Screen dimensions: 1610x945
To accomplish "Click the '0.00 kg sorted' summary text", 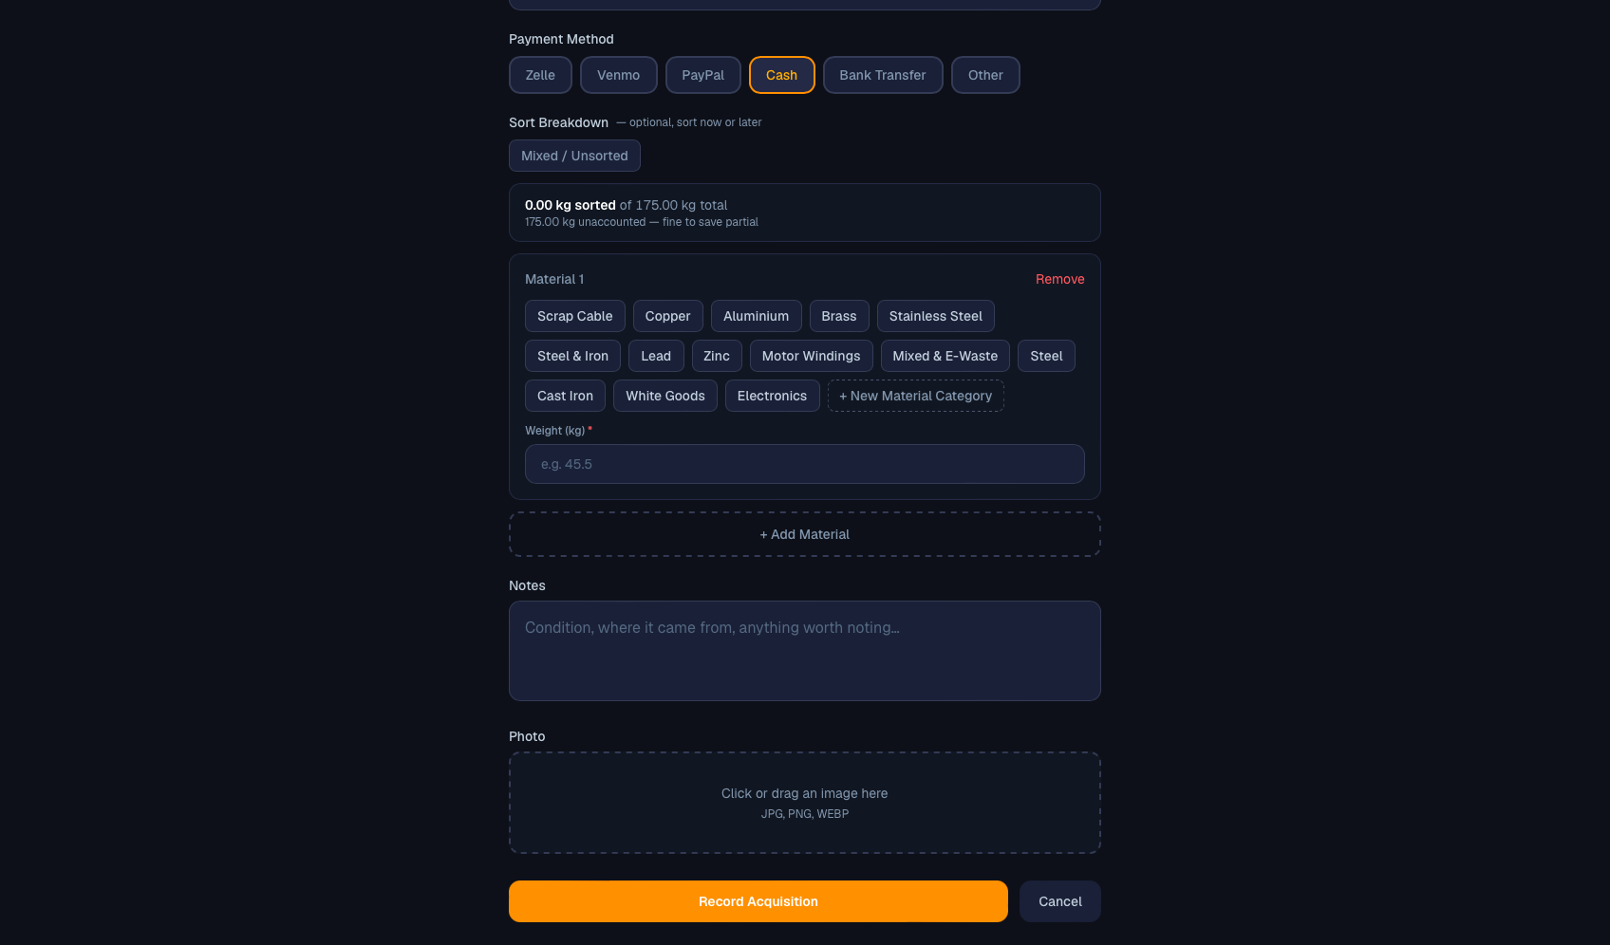I will pos(570,205).
